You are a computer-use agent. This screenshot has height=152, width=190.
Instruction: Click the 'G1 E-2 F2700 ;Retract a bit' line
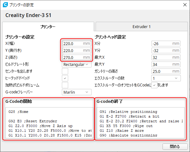coord(129,116)
